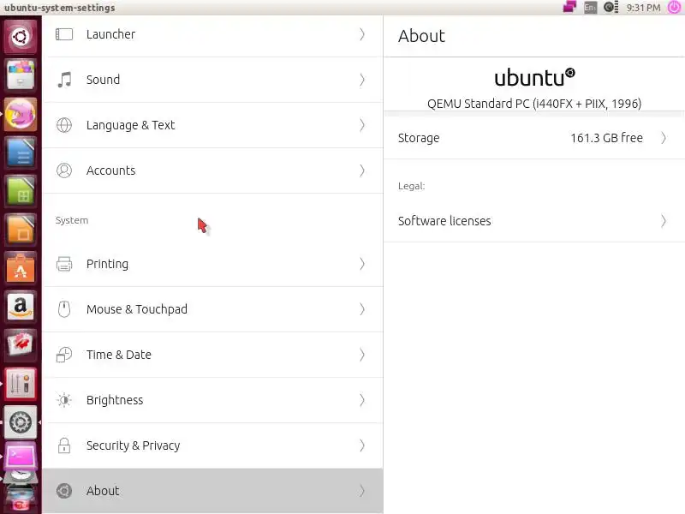Click the Sound music note icon
This screenshot has height=514, width=685.
[x=64, y=80]
